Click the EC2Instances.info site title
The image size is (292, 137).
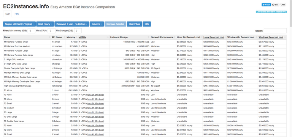tap(26, 7)
